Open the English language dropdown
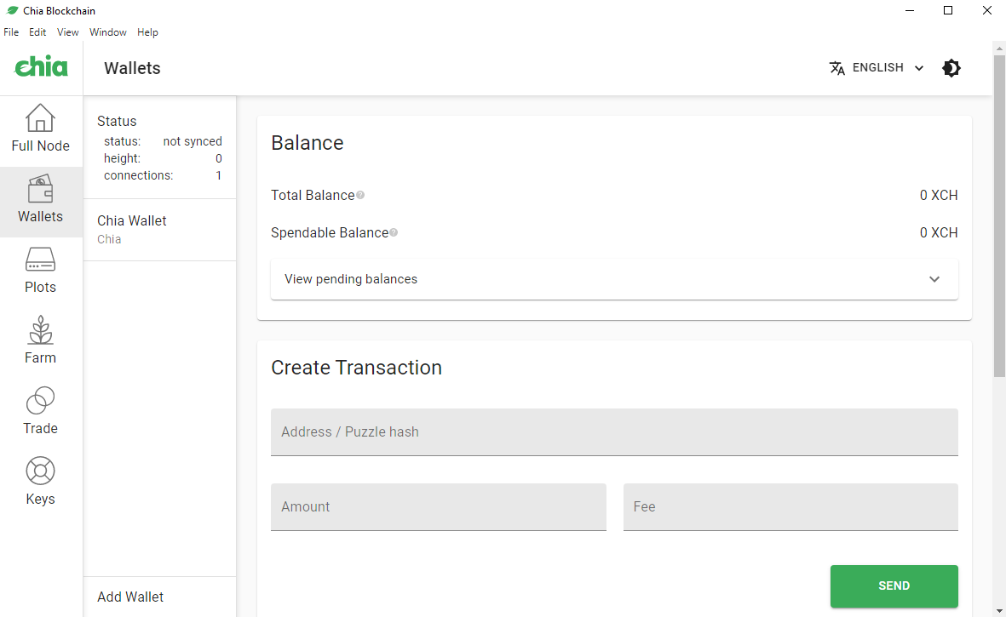This screenshot has height=617, width=1006. (x=877, y=68)
